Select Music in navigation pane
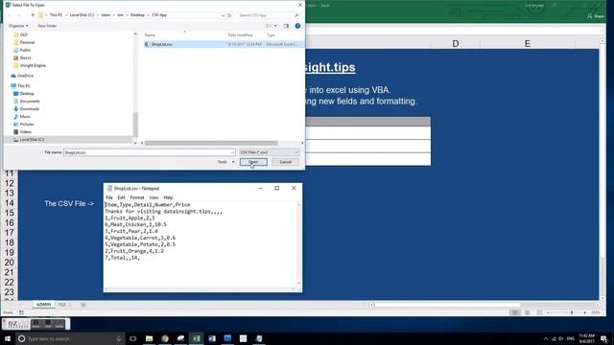Image resolution: width=614 pixels, height=345 pixels. pos(25,117)
